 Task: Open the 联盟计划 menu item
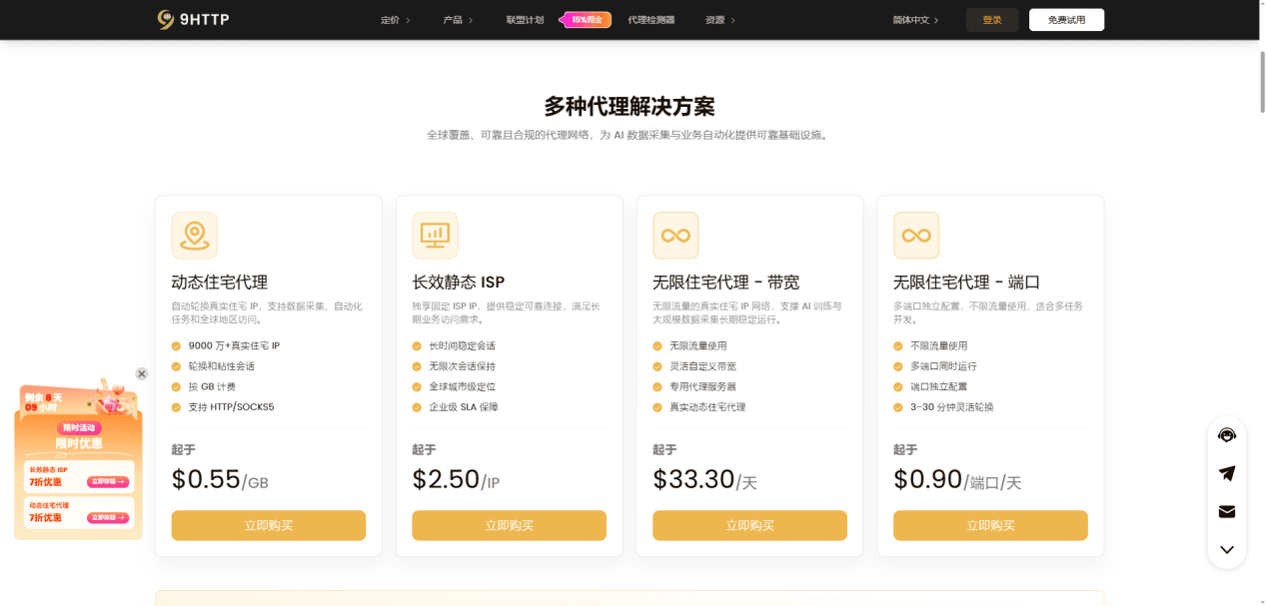pyautogui.click(x=525, y=20)
